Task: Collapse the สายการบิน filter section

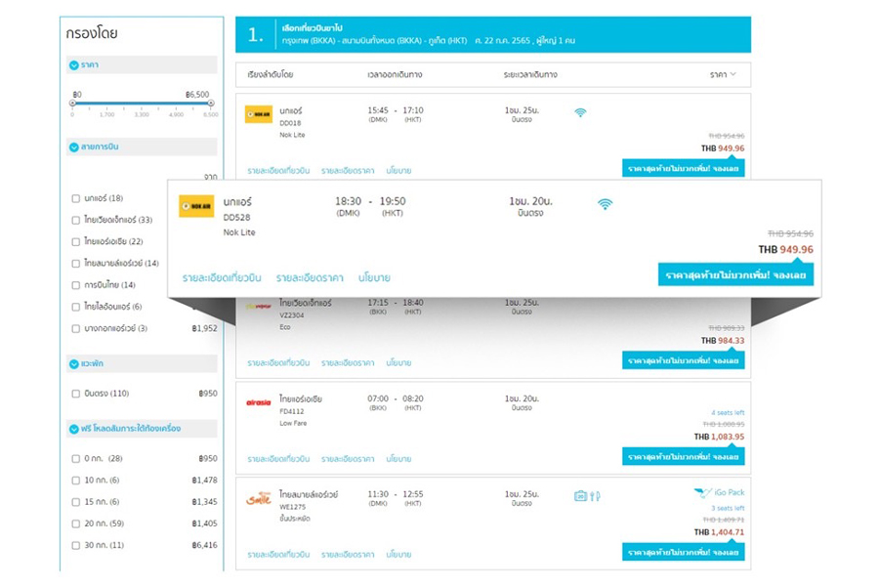Action: click(74, 147)
